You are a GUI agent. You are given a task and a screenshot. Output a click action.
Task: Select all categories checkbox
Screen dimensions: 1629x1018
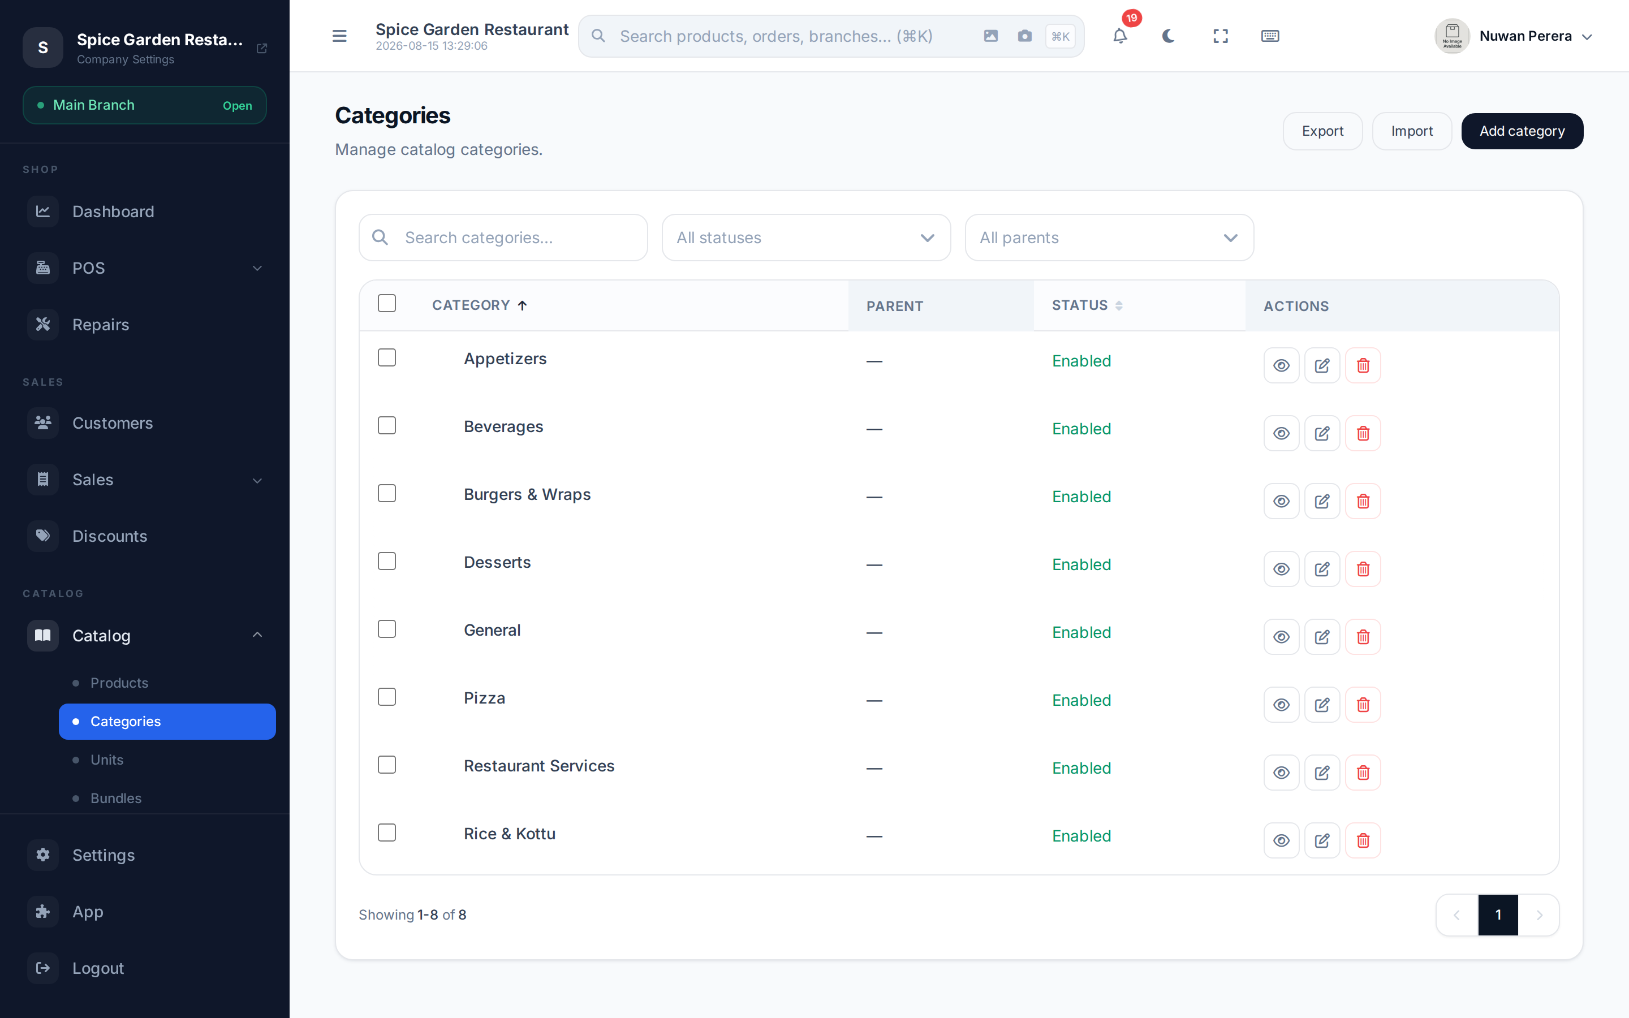click(x=387, y=304)
